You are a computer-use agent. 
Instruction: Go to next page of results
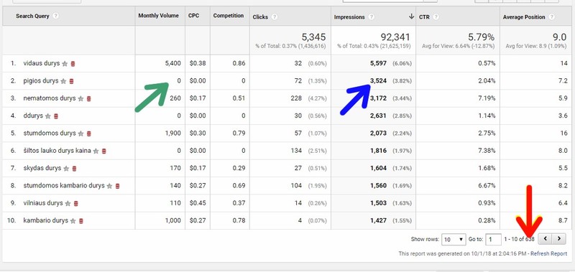tap(559, 239)
